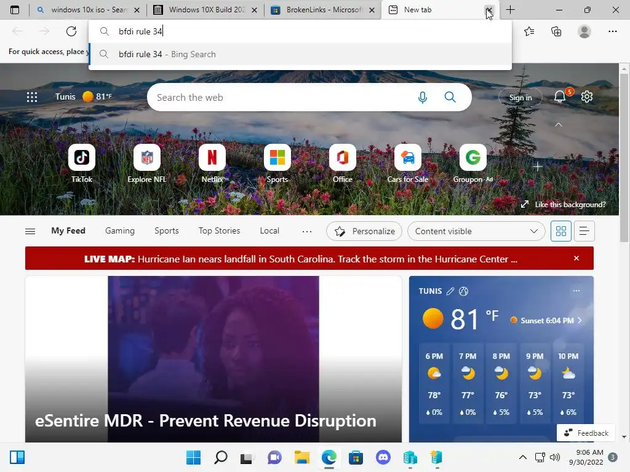Open the tab actions menu icon

[x=15, y=10]
